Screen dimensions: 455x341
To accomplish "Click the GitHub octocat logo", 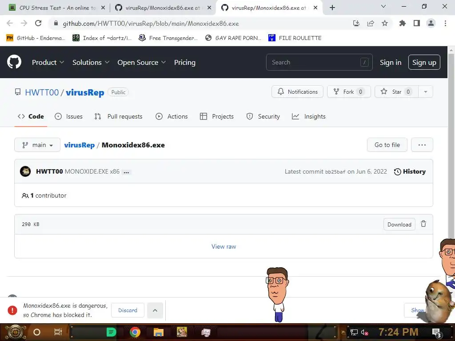I will pyautogui.click(x=14, y=62).
